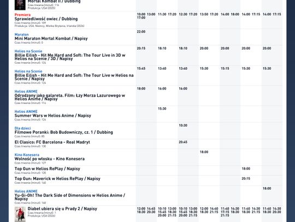Open the Mortal Kombat II poster thumbnail

click(x=20, y=5)
